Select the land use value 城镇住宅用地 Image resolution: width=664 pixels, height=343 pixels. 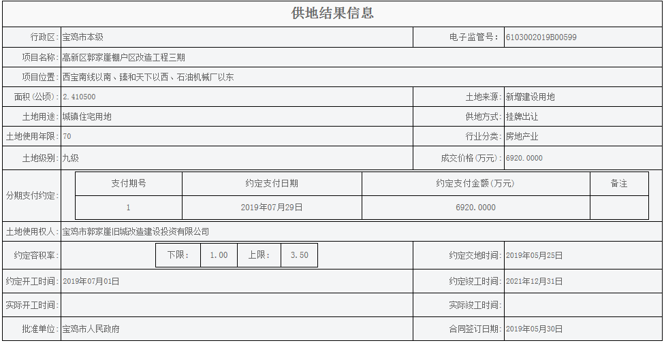(86, 117)
